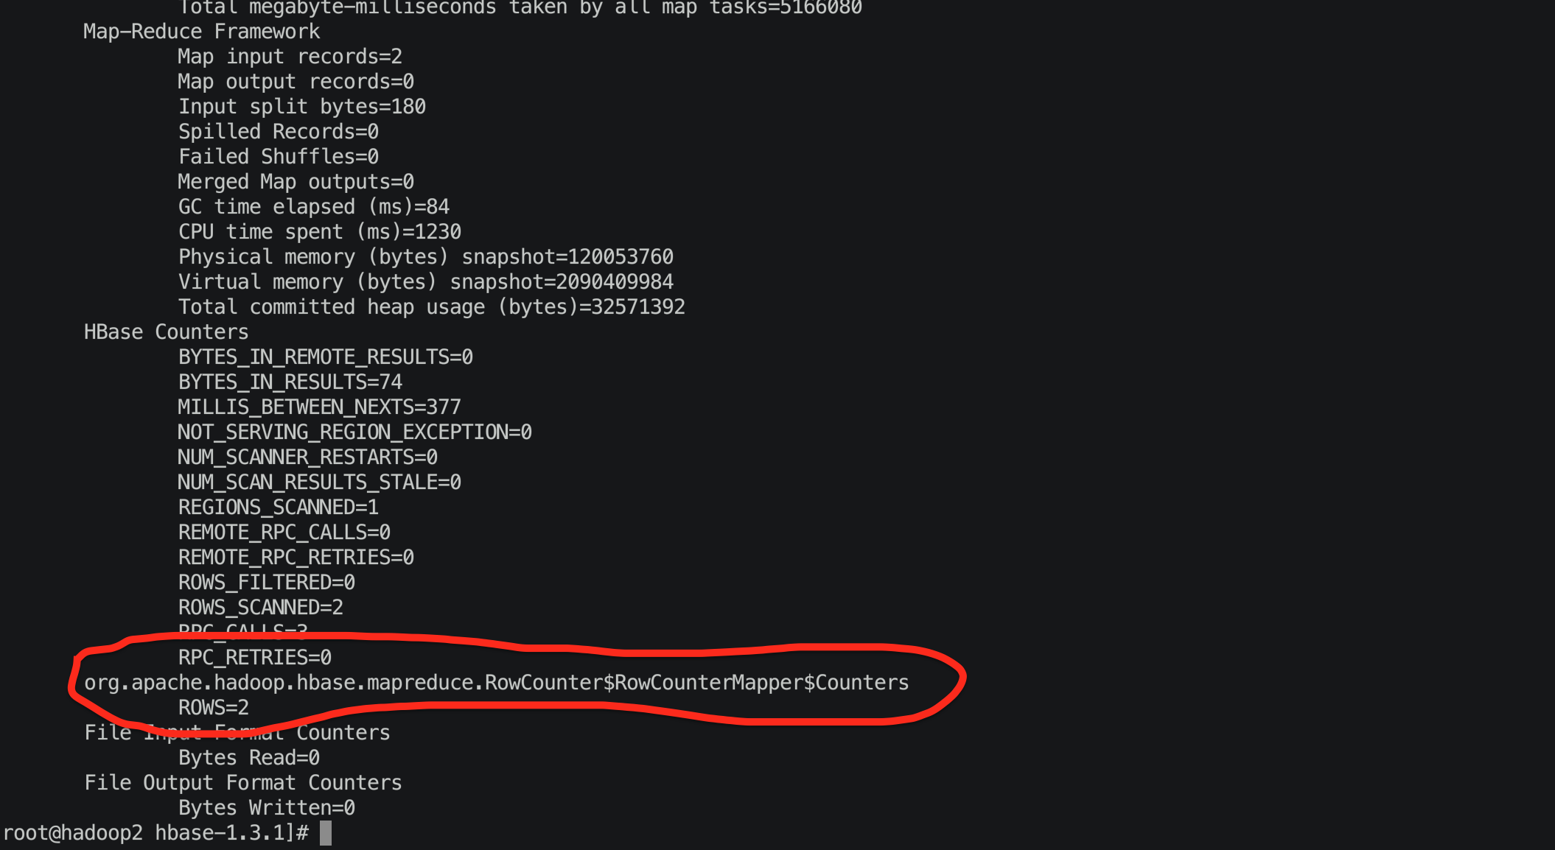Click the Total committed heap usage line

[x=431, y=307]
